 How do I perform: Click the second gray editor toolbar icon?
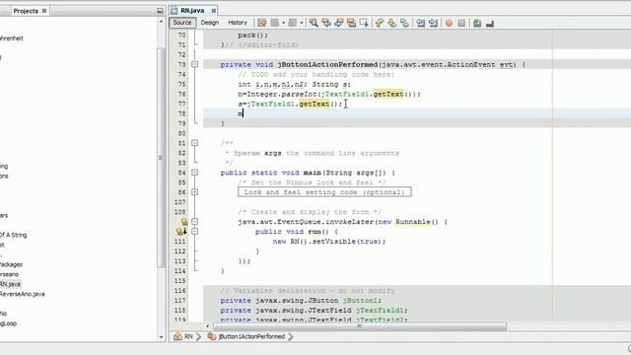click(x=293, y=23)
